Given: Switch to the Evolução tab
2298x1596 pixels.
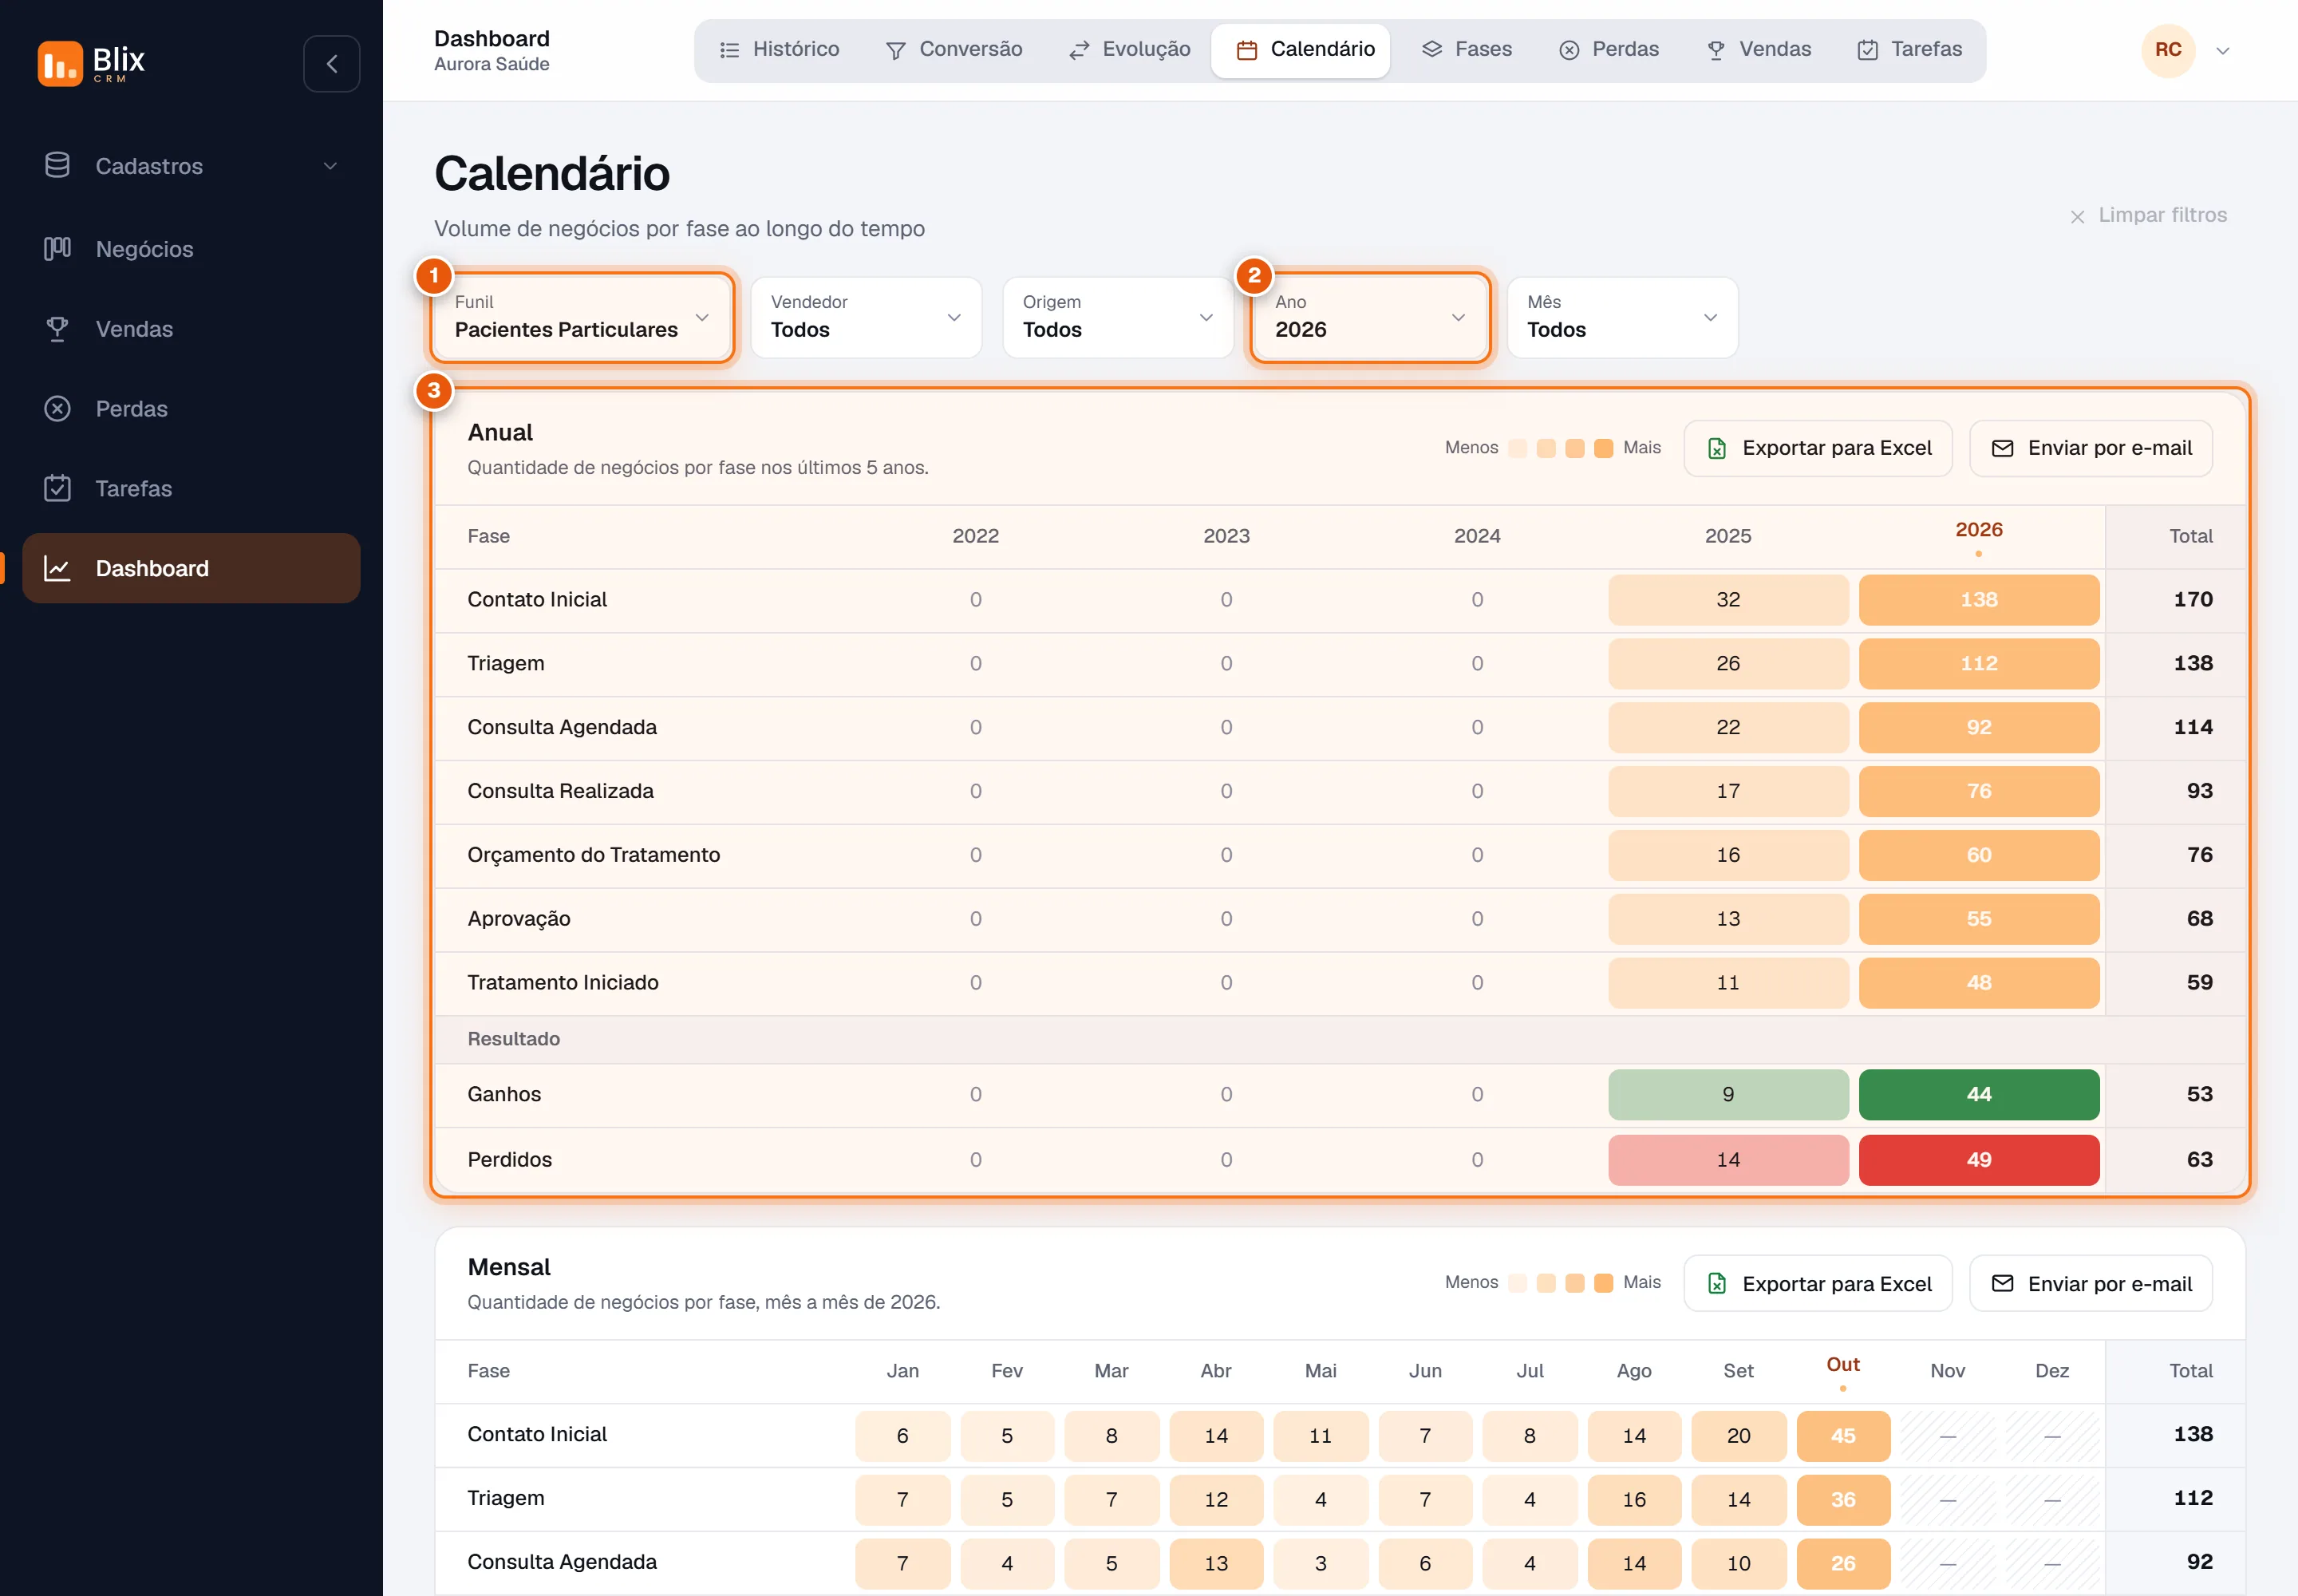Looking at the screenshot, I should [x=1129, y=50].
